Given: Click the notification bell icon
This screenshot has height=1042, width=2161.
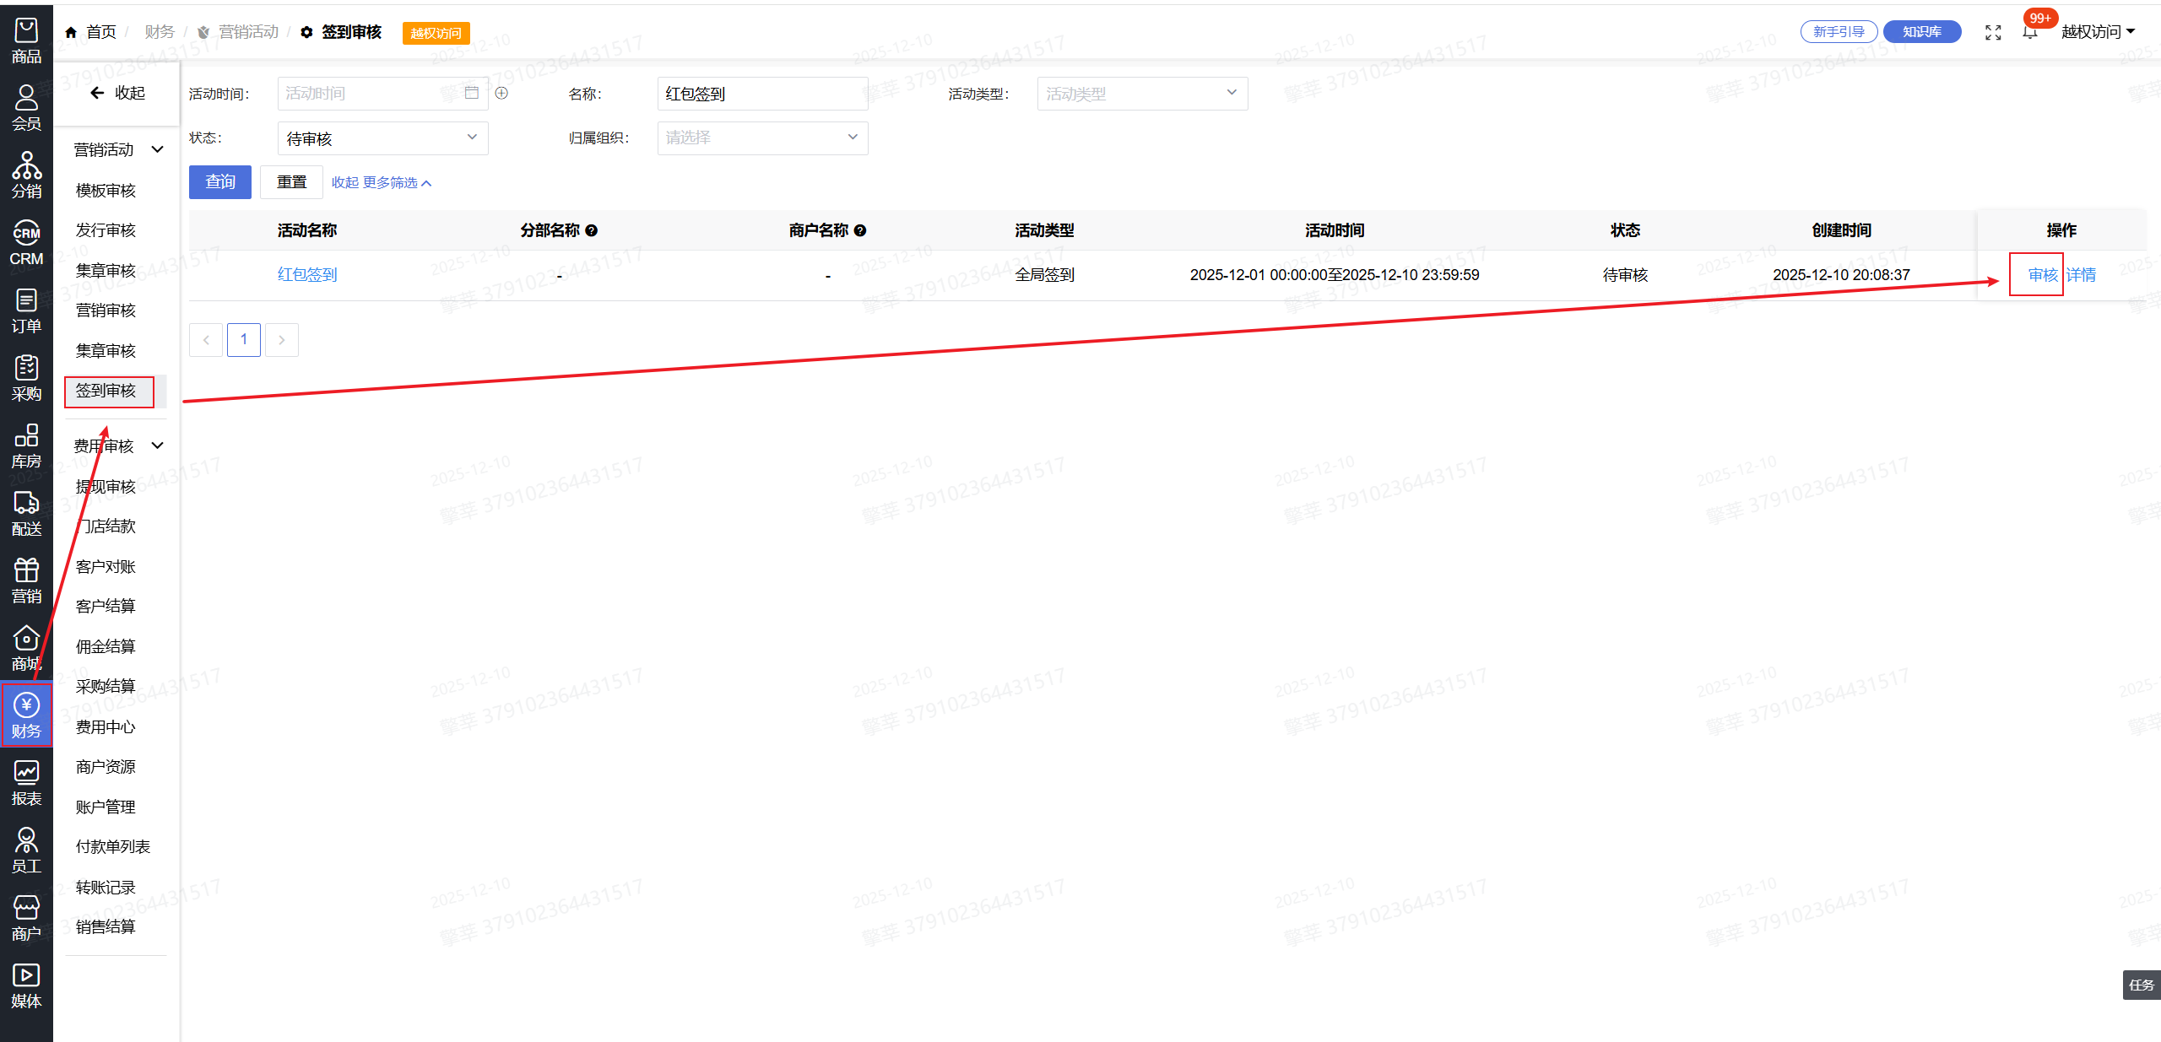Looking at the screenshot, I should [x=2030, y=32].
